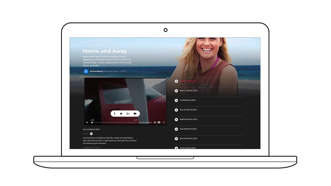Screen dimensions: 331x186
Task: Play the Wed 06 March 2019 episode icon
Action: [x=176, y=119]
